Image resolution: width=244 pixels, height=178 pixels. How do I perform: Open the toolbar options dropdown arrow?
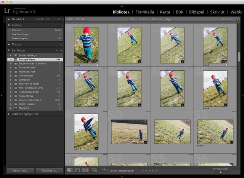237,170
